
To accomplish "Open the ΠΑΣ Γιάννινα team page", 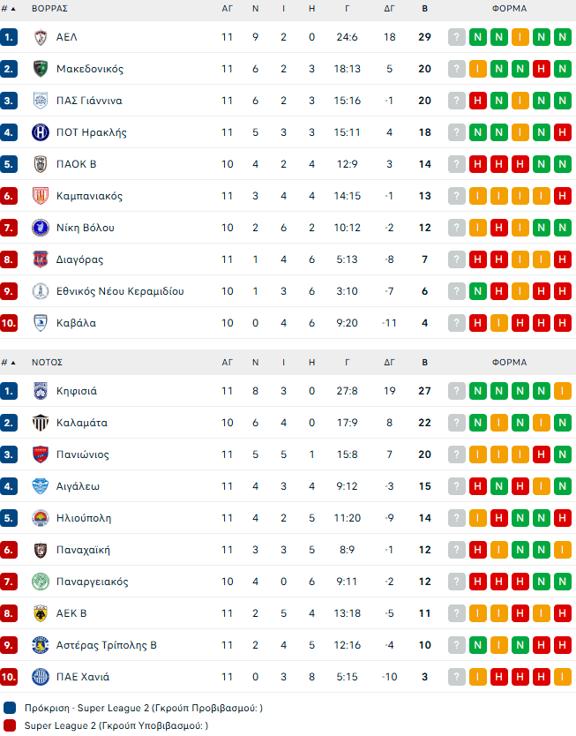I will coord(89,101).
